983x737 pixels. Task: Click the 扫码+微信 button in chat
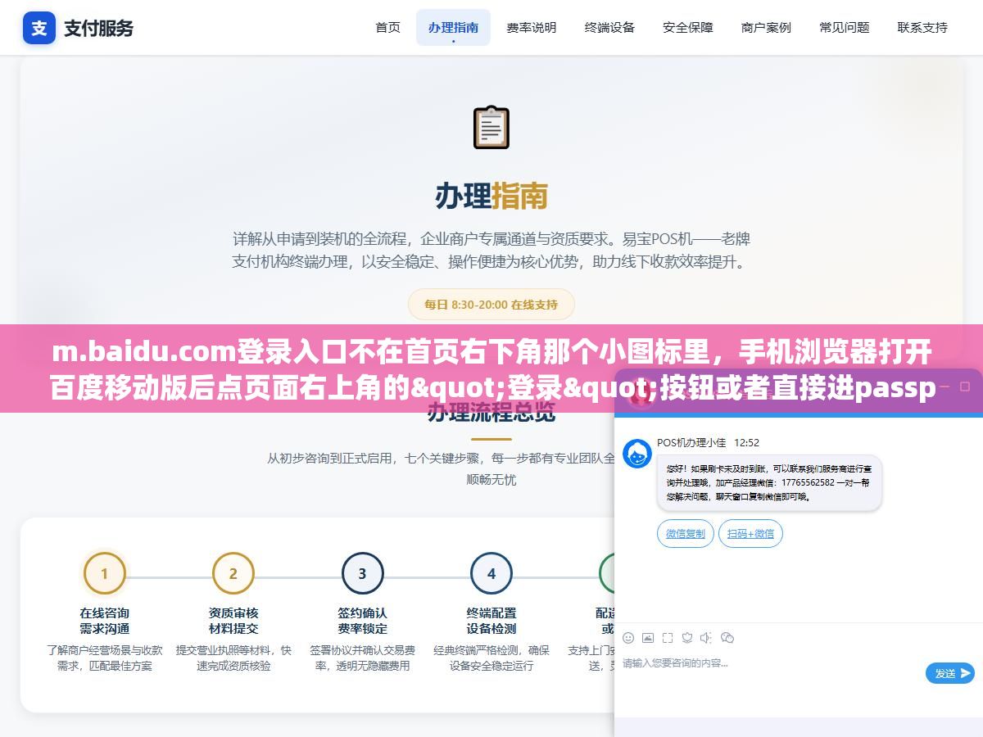pyautogui.click(x=750, y=533)
